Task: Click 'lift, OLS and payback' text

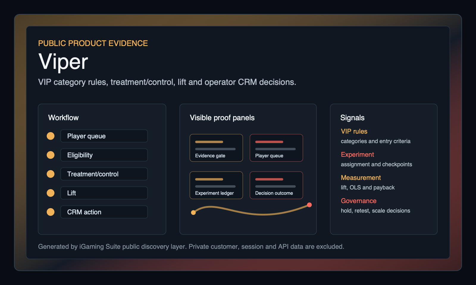Action: [368, 188]
